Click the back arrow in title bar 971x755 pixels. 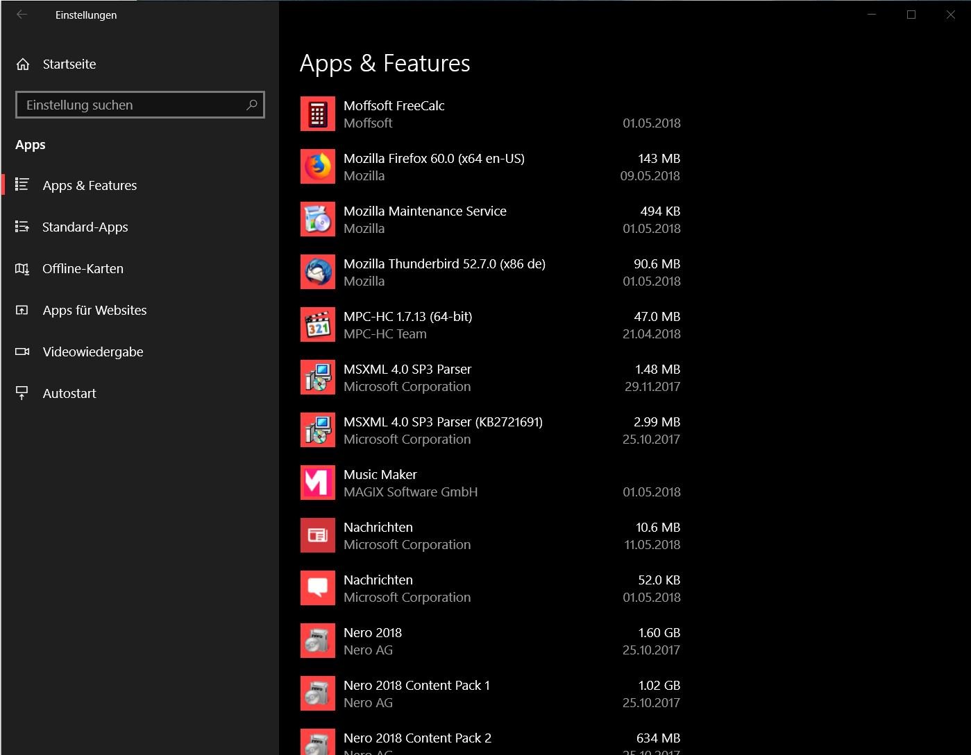[22, 15]
